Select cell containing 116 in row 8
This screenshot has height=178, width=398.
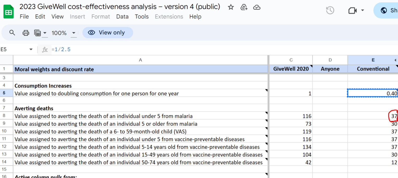click(x=291, y=116)
